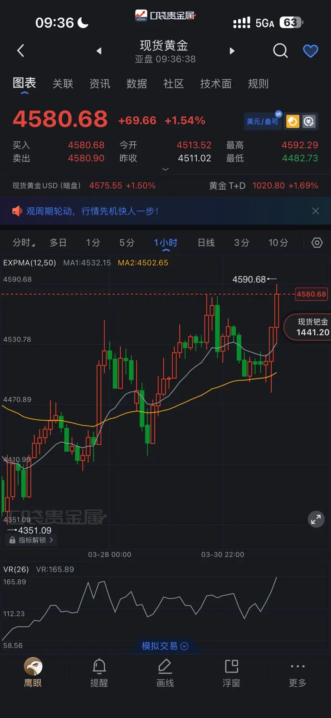Tap the orange megaphone announcement icon
Image resolution: width=331 pixels, height=718 pixels.
17,211
